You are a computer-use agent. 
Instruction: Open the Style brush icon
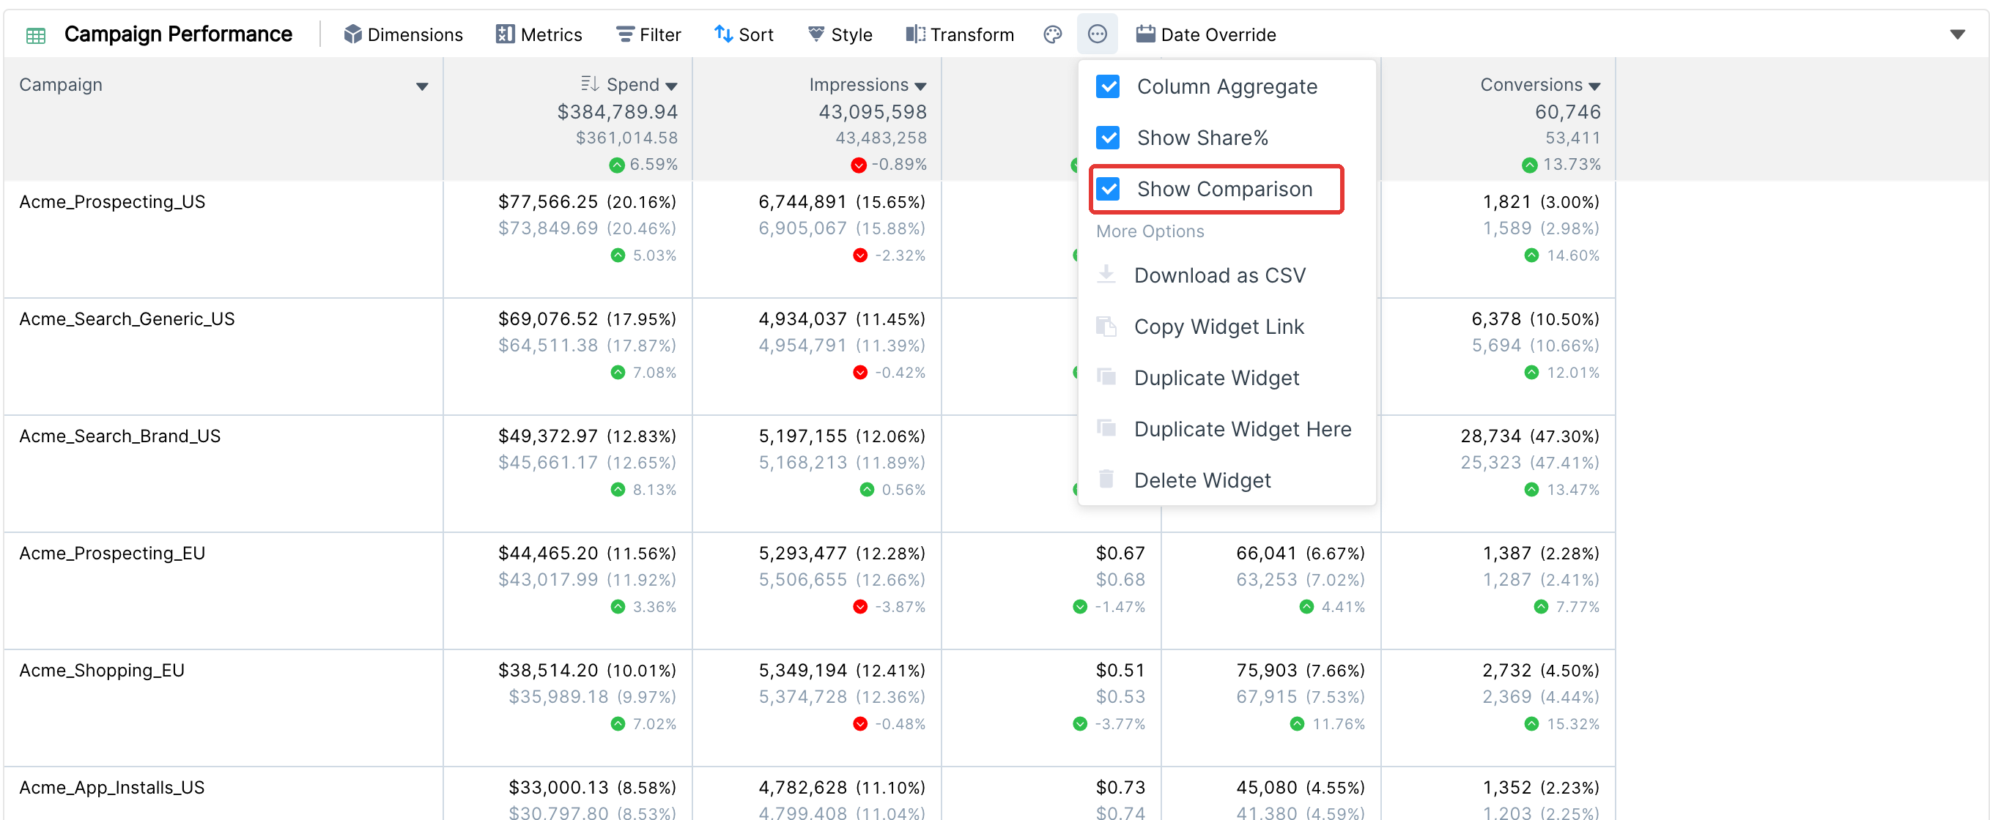(x=815, y=34)
